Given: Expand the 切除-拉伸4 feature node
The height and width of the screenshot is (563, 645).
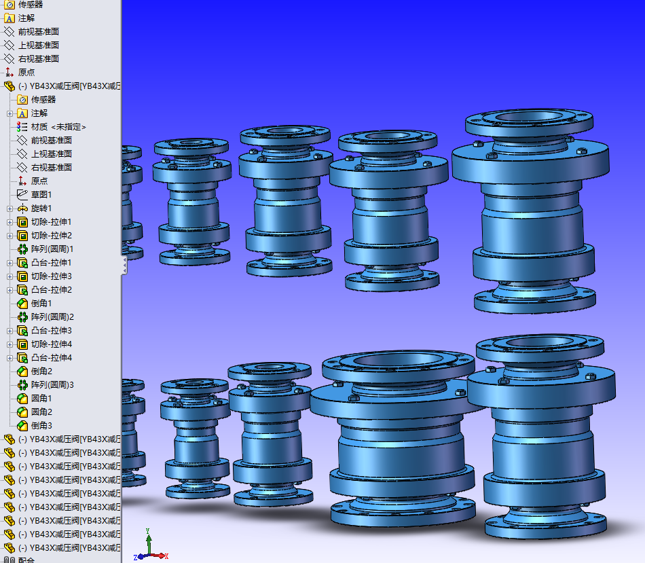Looking at the screenshot, I should tap(10, 344).
